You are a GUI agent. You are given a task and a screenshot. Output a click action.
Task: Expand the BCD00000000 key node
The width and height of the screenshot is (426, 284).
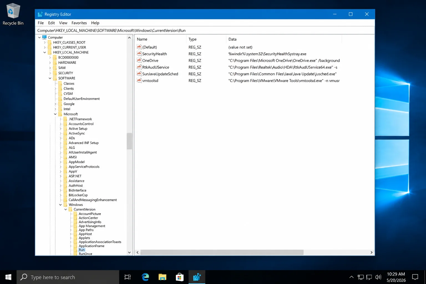click(x=50, y=58)
